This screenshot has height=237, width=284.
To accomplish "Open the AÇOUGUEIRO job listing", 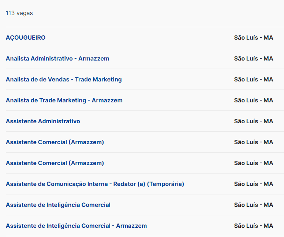I will pos(26,37).
